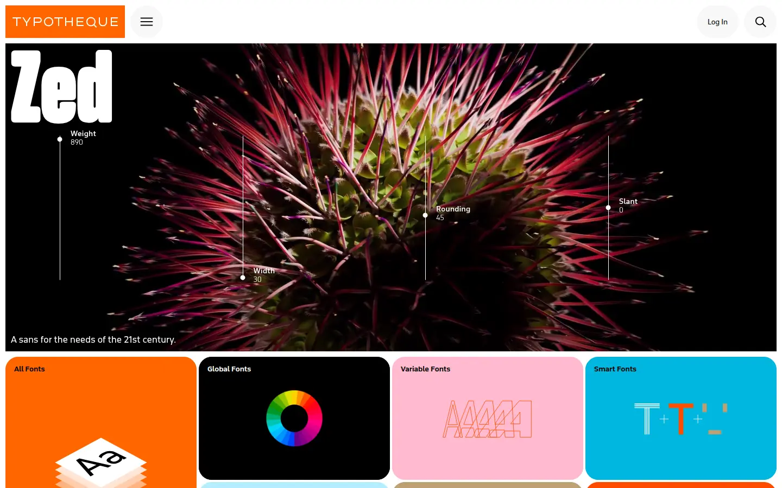Image resolution: width=782 pixels, height=488 pixels.
Task: Click the search magnifier icon
Action: 760,22
